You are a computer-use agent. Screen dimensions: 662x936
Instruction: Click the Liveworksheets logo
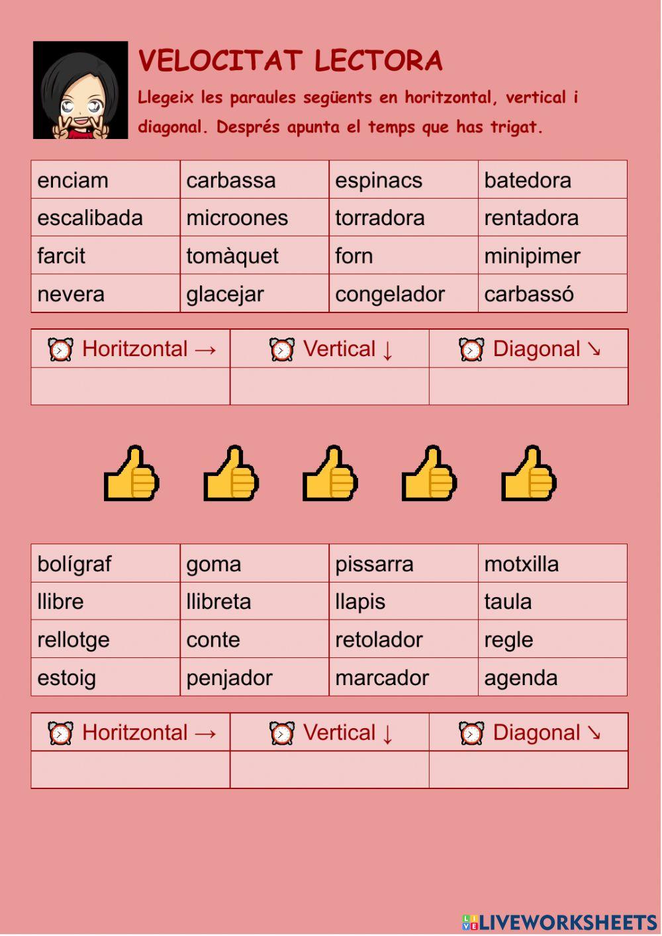pyautogui.click(x=559, y=922)
